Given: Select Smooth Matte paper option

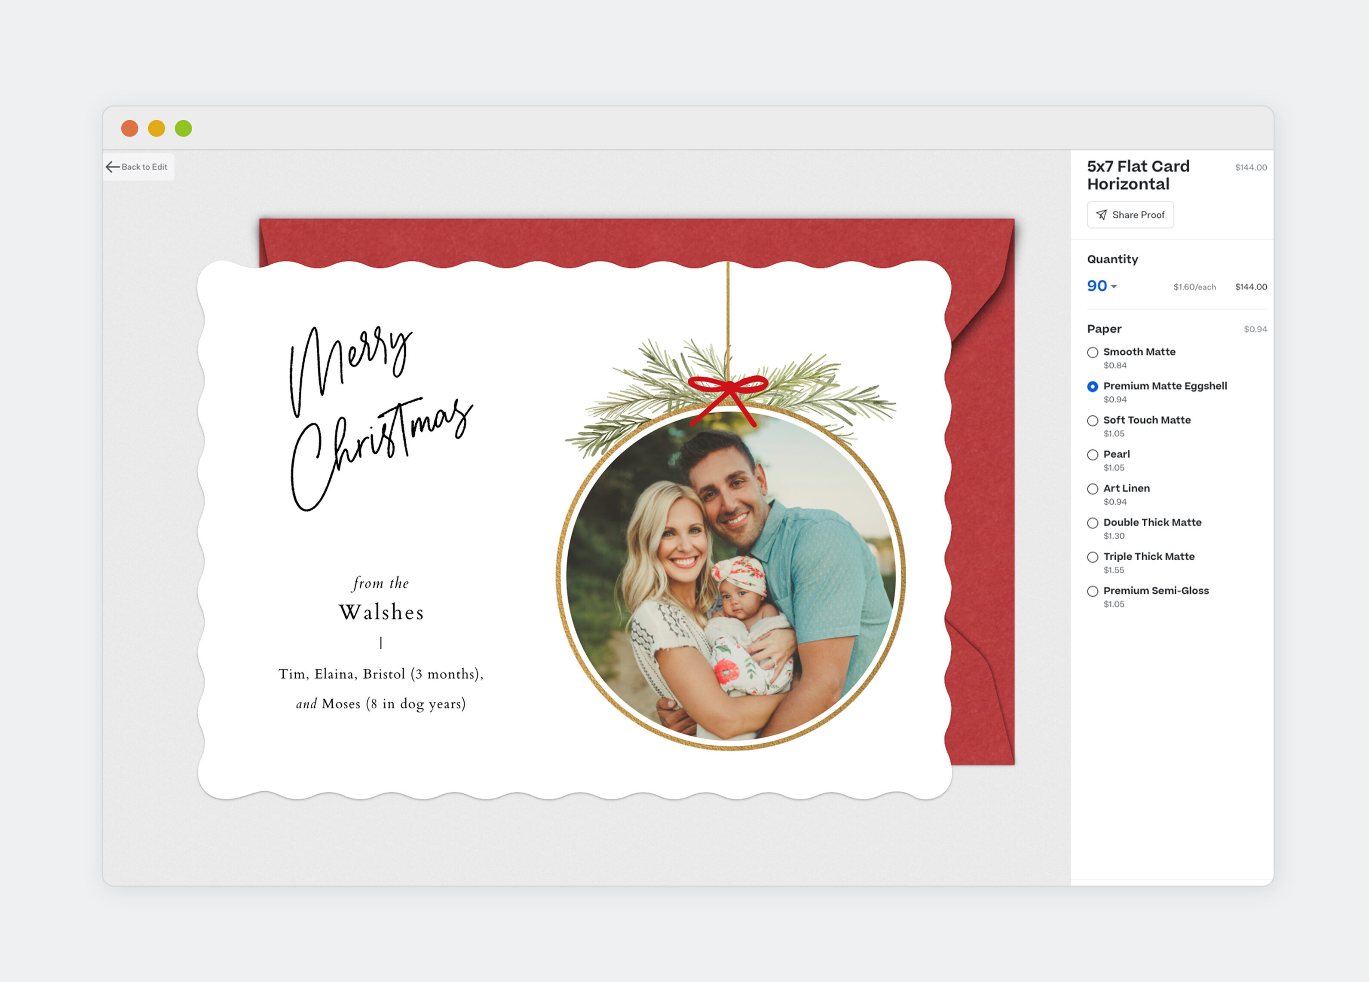Looking at the screenshot, I should click(1093, 352).
